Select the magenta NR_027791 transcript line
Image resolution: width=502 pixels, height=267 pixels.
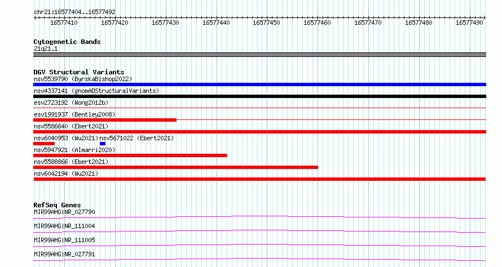[x=259, y=259]
